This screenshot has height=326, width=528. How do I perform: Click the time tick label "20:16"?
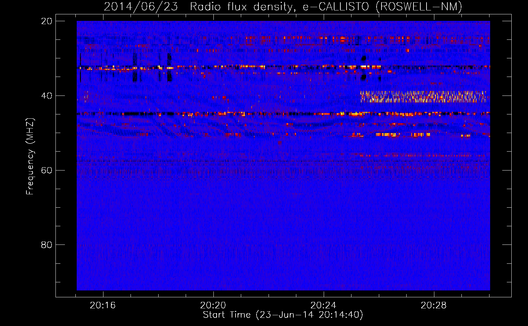(103, 305)
